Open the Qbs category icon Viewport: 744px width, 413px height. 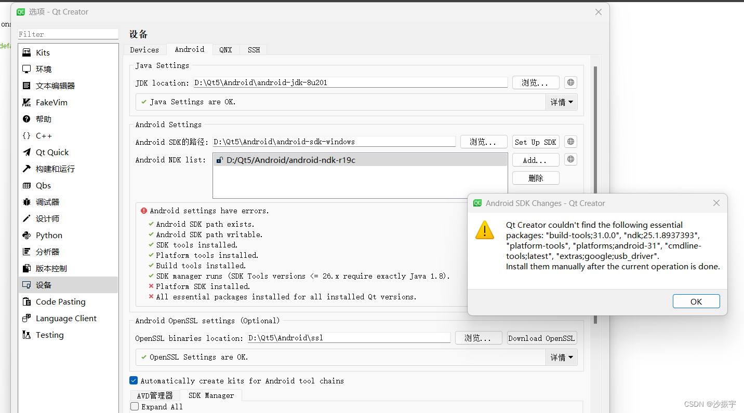click(x=26, y=185)
